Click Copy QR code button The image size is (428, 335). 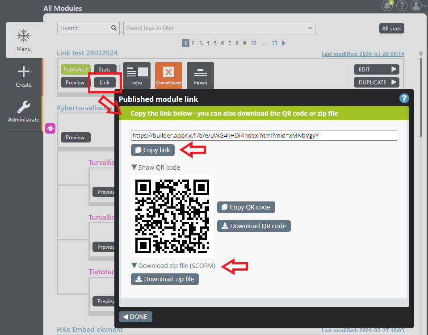[246, 207]
